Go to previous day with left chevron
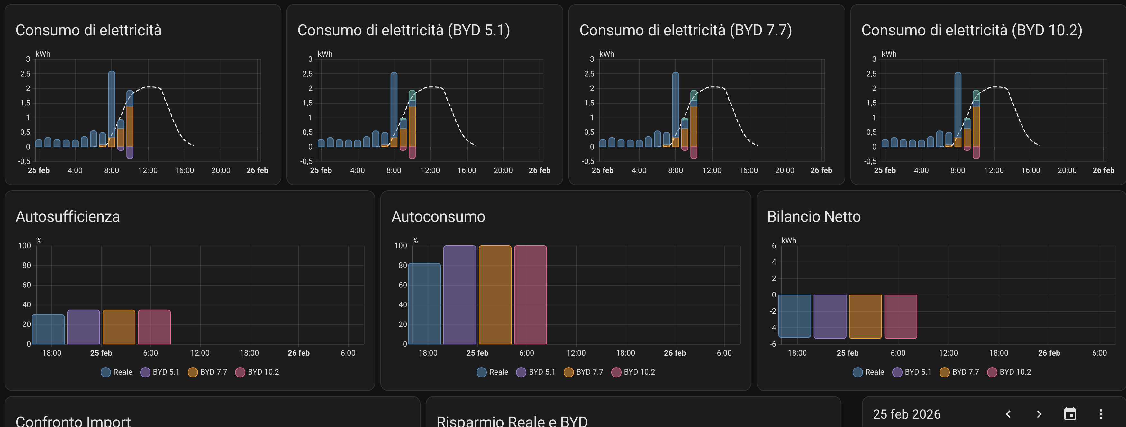This screenshot has width=1126, height=427. [1008, 414]
